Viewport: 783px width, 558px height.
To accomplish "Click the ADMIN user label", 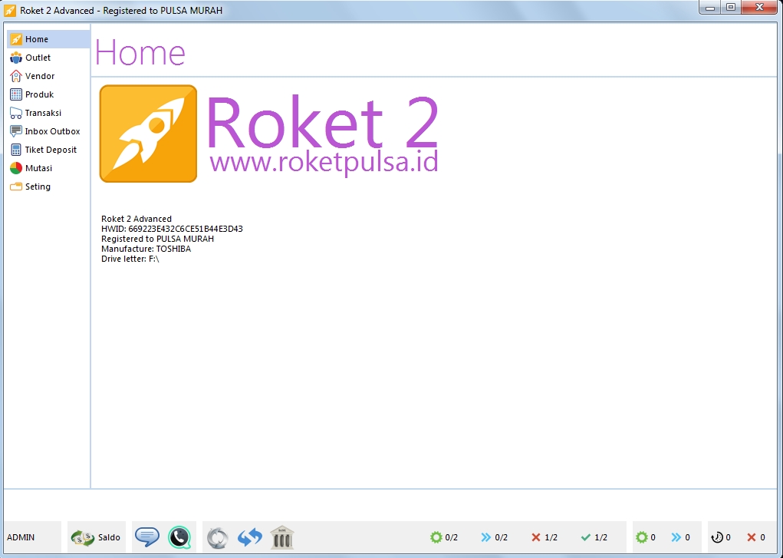I will click(21, 537).
